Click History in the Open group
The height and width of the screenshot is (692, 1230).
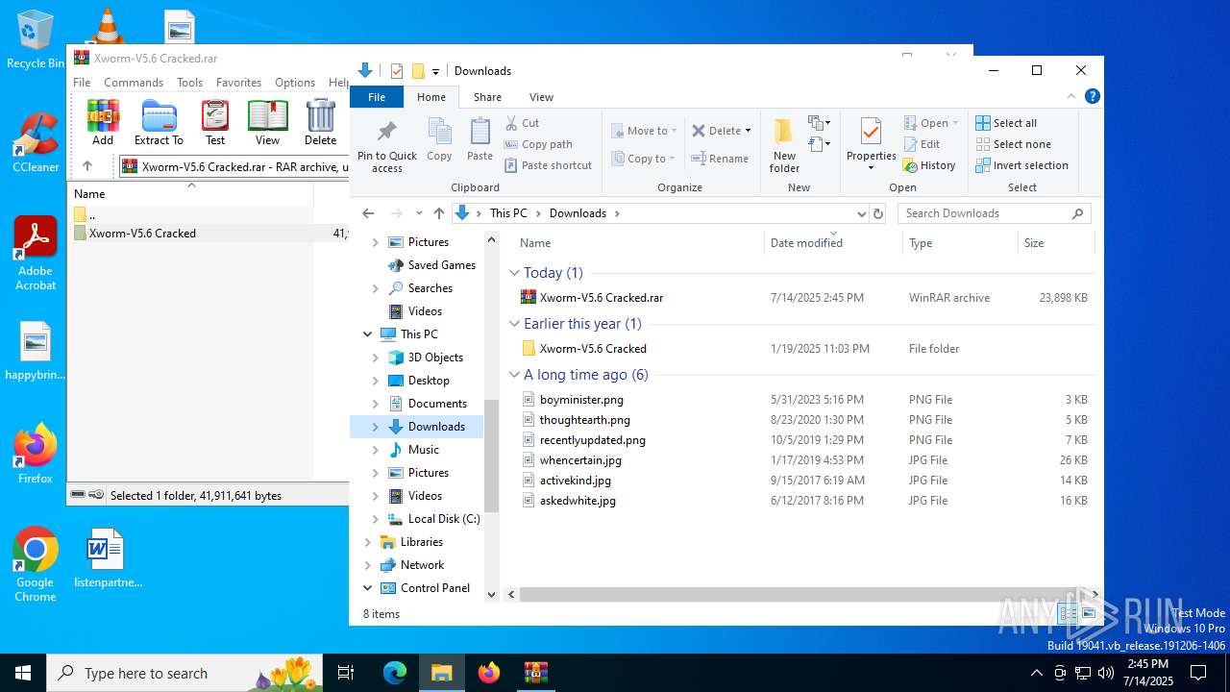coord(929,165)
